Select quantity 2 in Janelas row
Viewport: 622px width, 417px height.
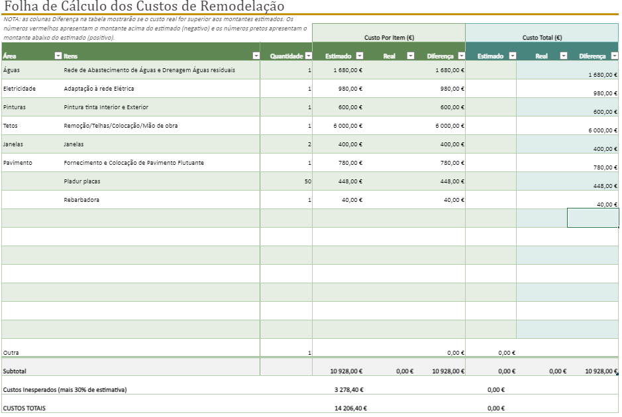click(x=286, y=144)
